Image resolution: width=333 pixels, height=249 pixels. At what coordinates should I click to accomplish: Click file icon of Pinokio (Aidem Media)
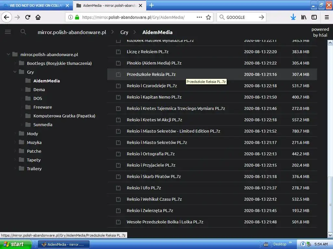[x=118, y=63]
